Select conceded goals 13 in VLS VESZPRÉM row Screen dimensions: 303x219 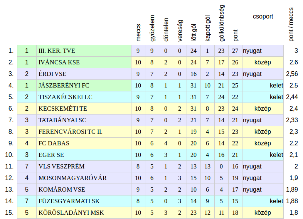(x=207, y=167)
